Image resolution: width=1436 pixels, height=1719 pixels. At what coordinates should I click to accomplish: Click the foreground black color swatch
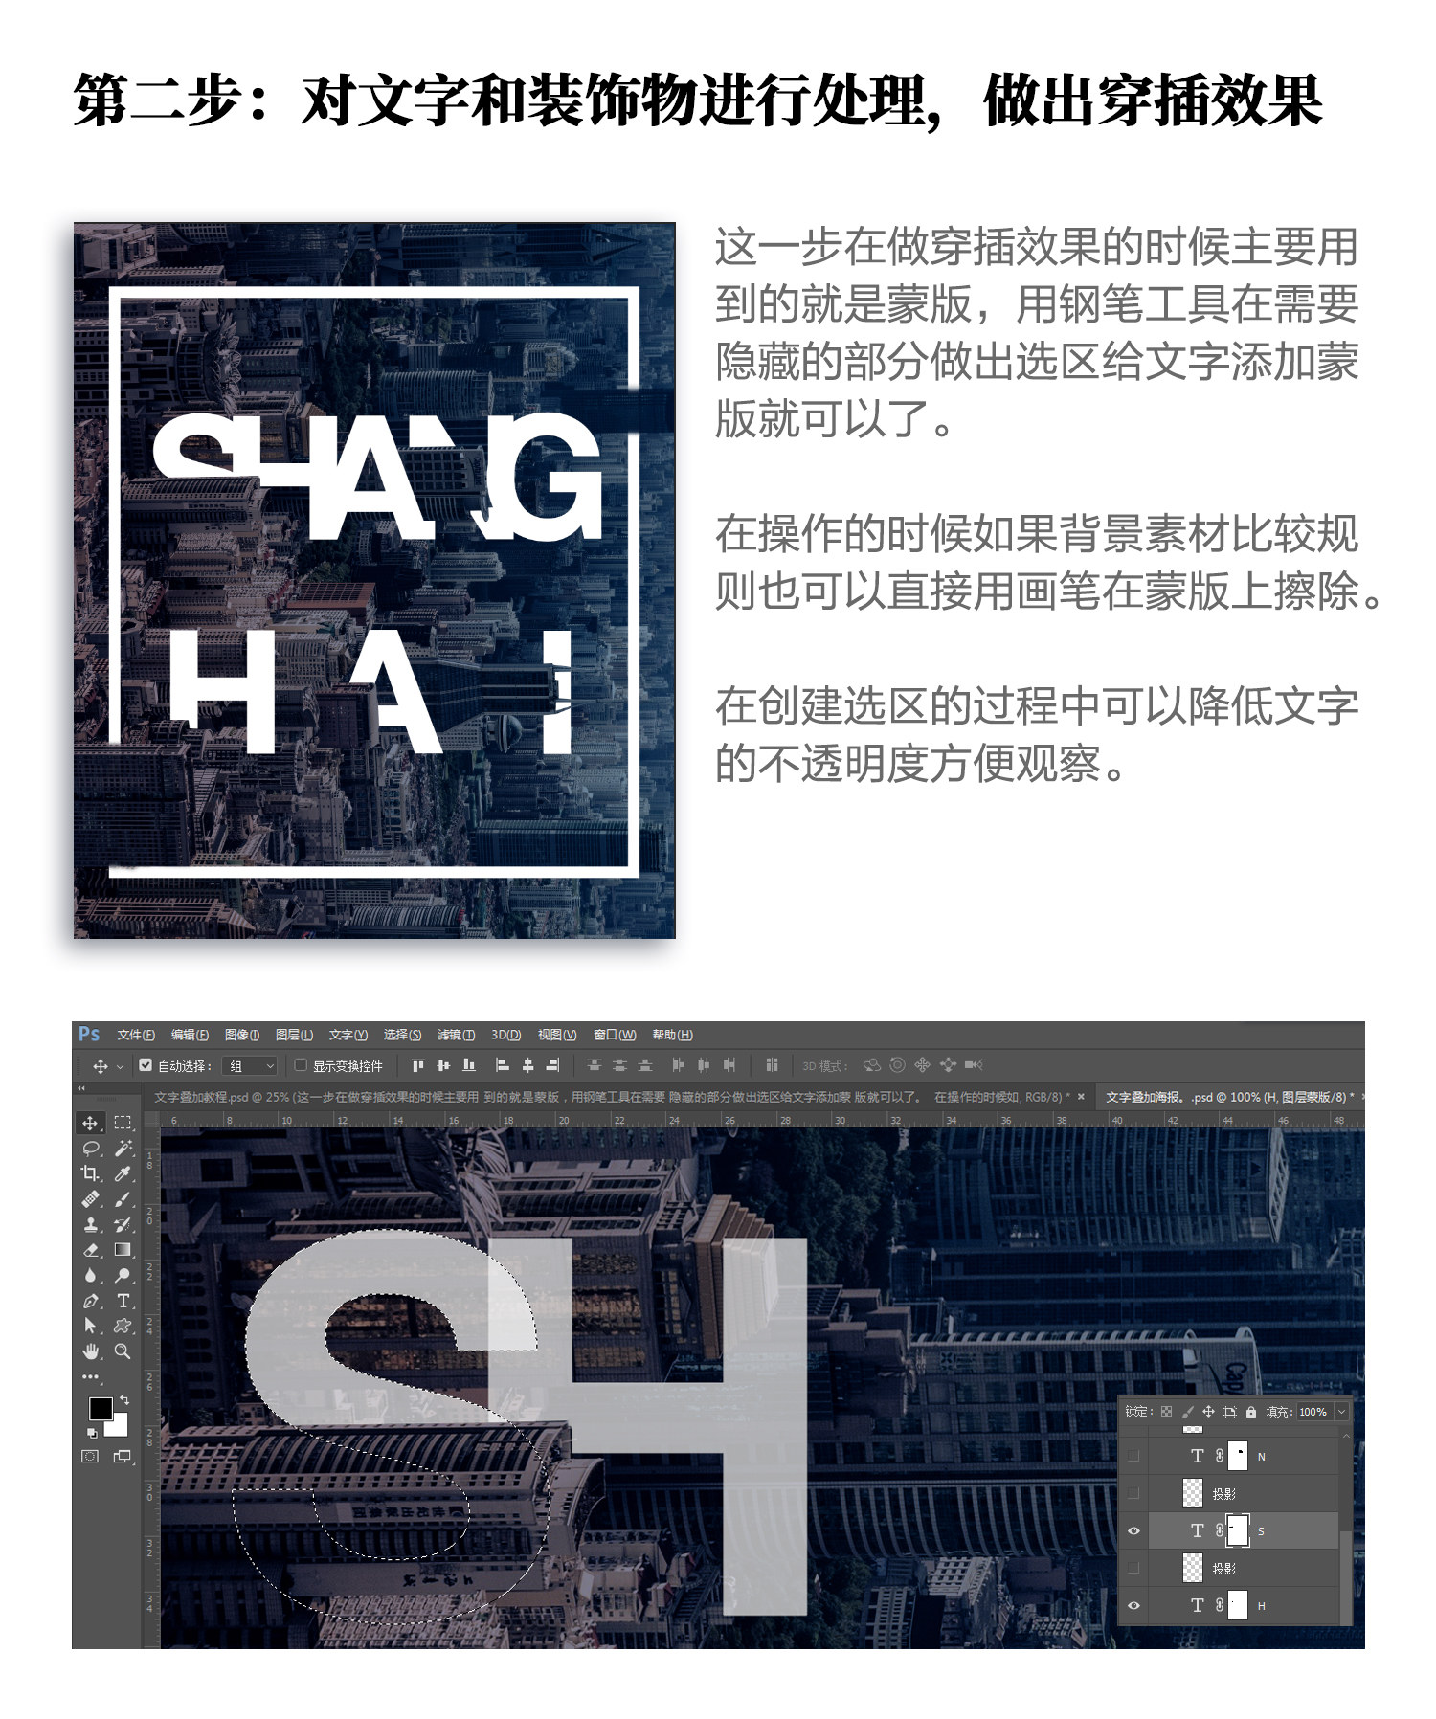tap(100, 1407)
